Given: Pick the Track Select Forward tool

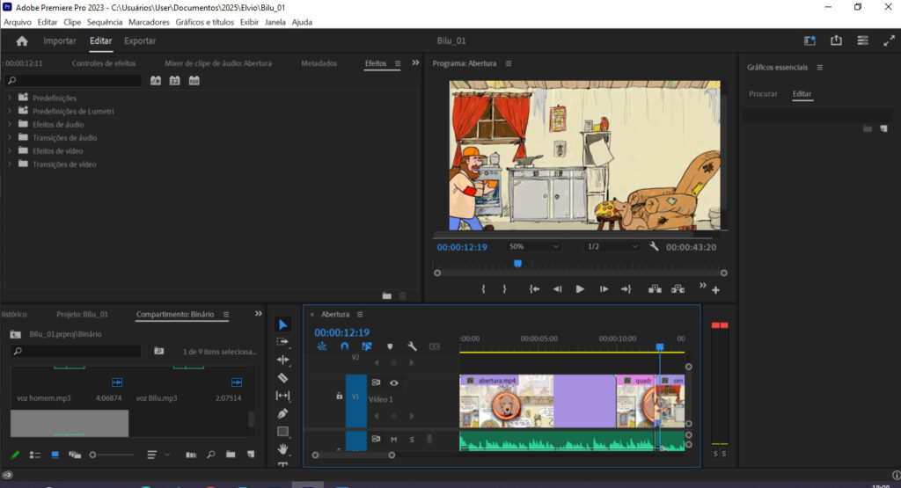Looking at the screenshot, I should (x=282, y=342).
